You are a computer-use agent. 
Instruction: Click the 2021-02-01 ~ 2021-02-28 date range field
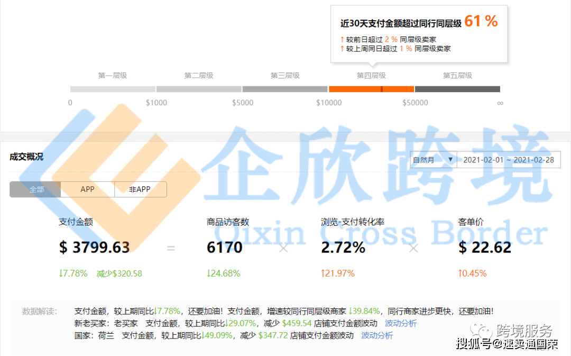click(x=509, y=160)
